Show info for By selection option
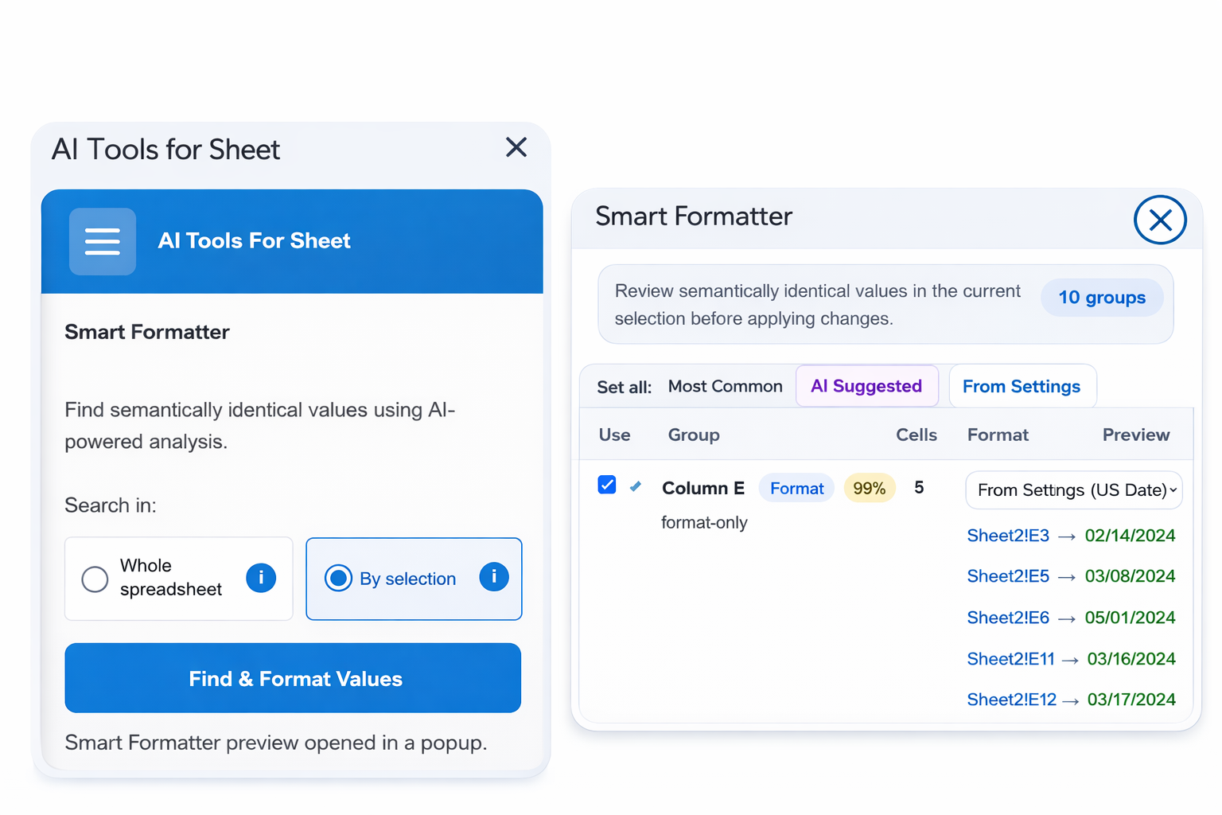This screenshot has width=1222, height=815. tap(494, 576)
